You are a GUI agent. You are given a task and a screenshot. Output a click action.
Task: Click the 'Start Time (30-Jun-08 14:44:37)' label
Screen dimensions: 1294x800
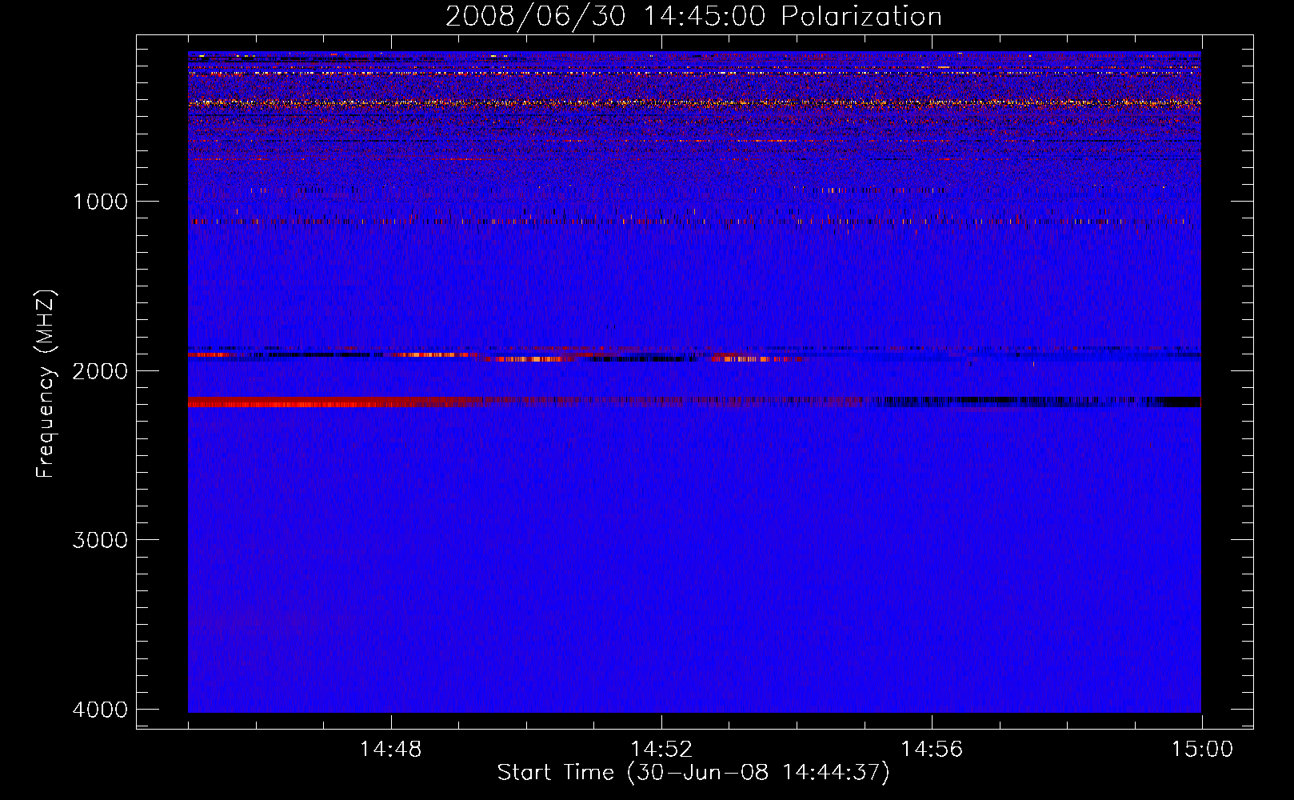(x=693, y=773)
